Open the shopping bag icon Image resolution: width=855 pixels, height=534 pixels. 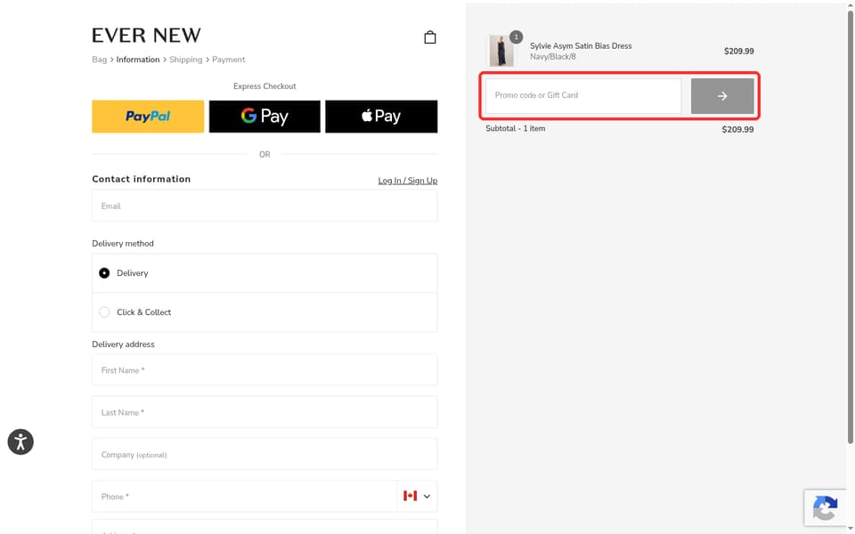(x=429, y=37)
